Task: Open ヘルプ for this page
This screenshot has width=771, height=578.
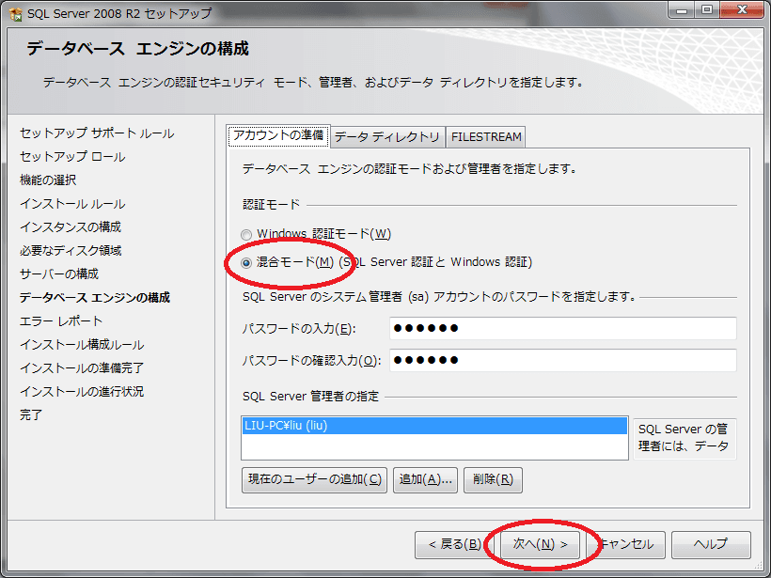Action: tap(712, 544)
